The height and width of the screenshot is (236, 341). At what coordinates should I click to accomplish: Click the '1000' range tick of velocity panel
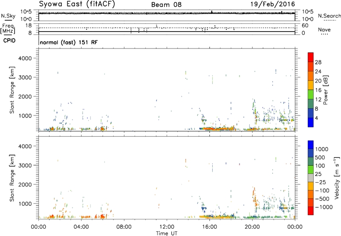25,204
